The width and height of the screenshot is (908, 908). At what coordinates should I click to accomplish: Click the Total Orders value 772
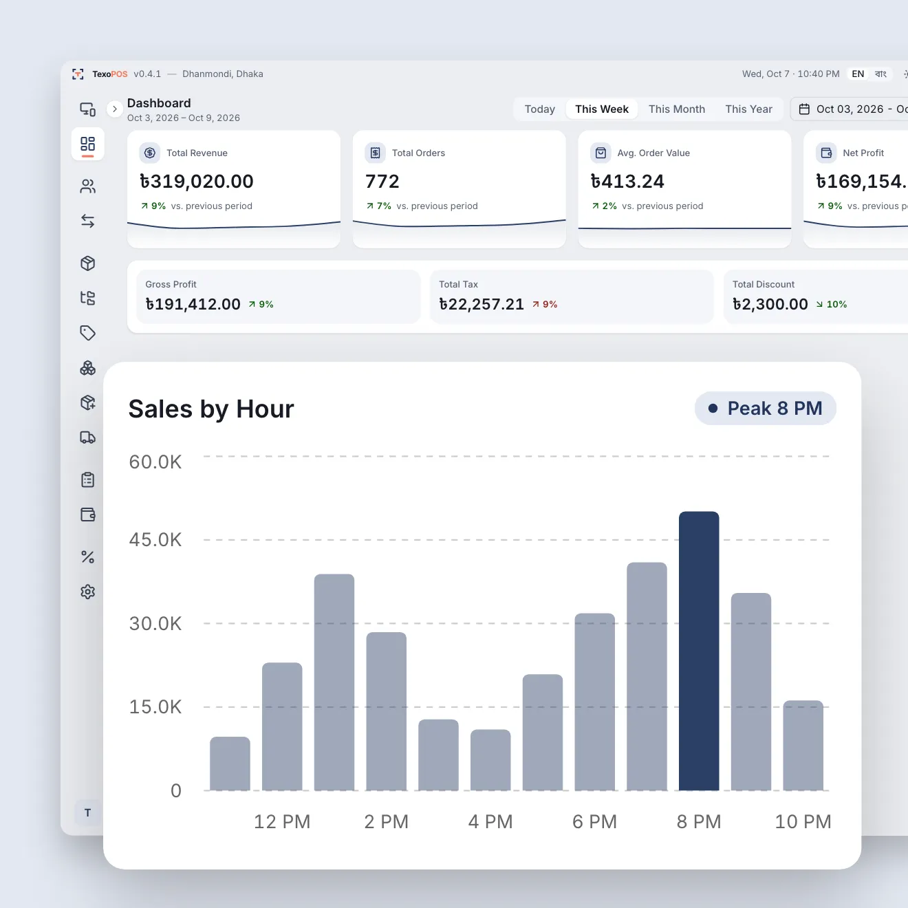[x=382, y=182]
